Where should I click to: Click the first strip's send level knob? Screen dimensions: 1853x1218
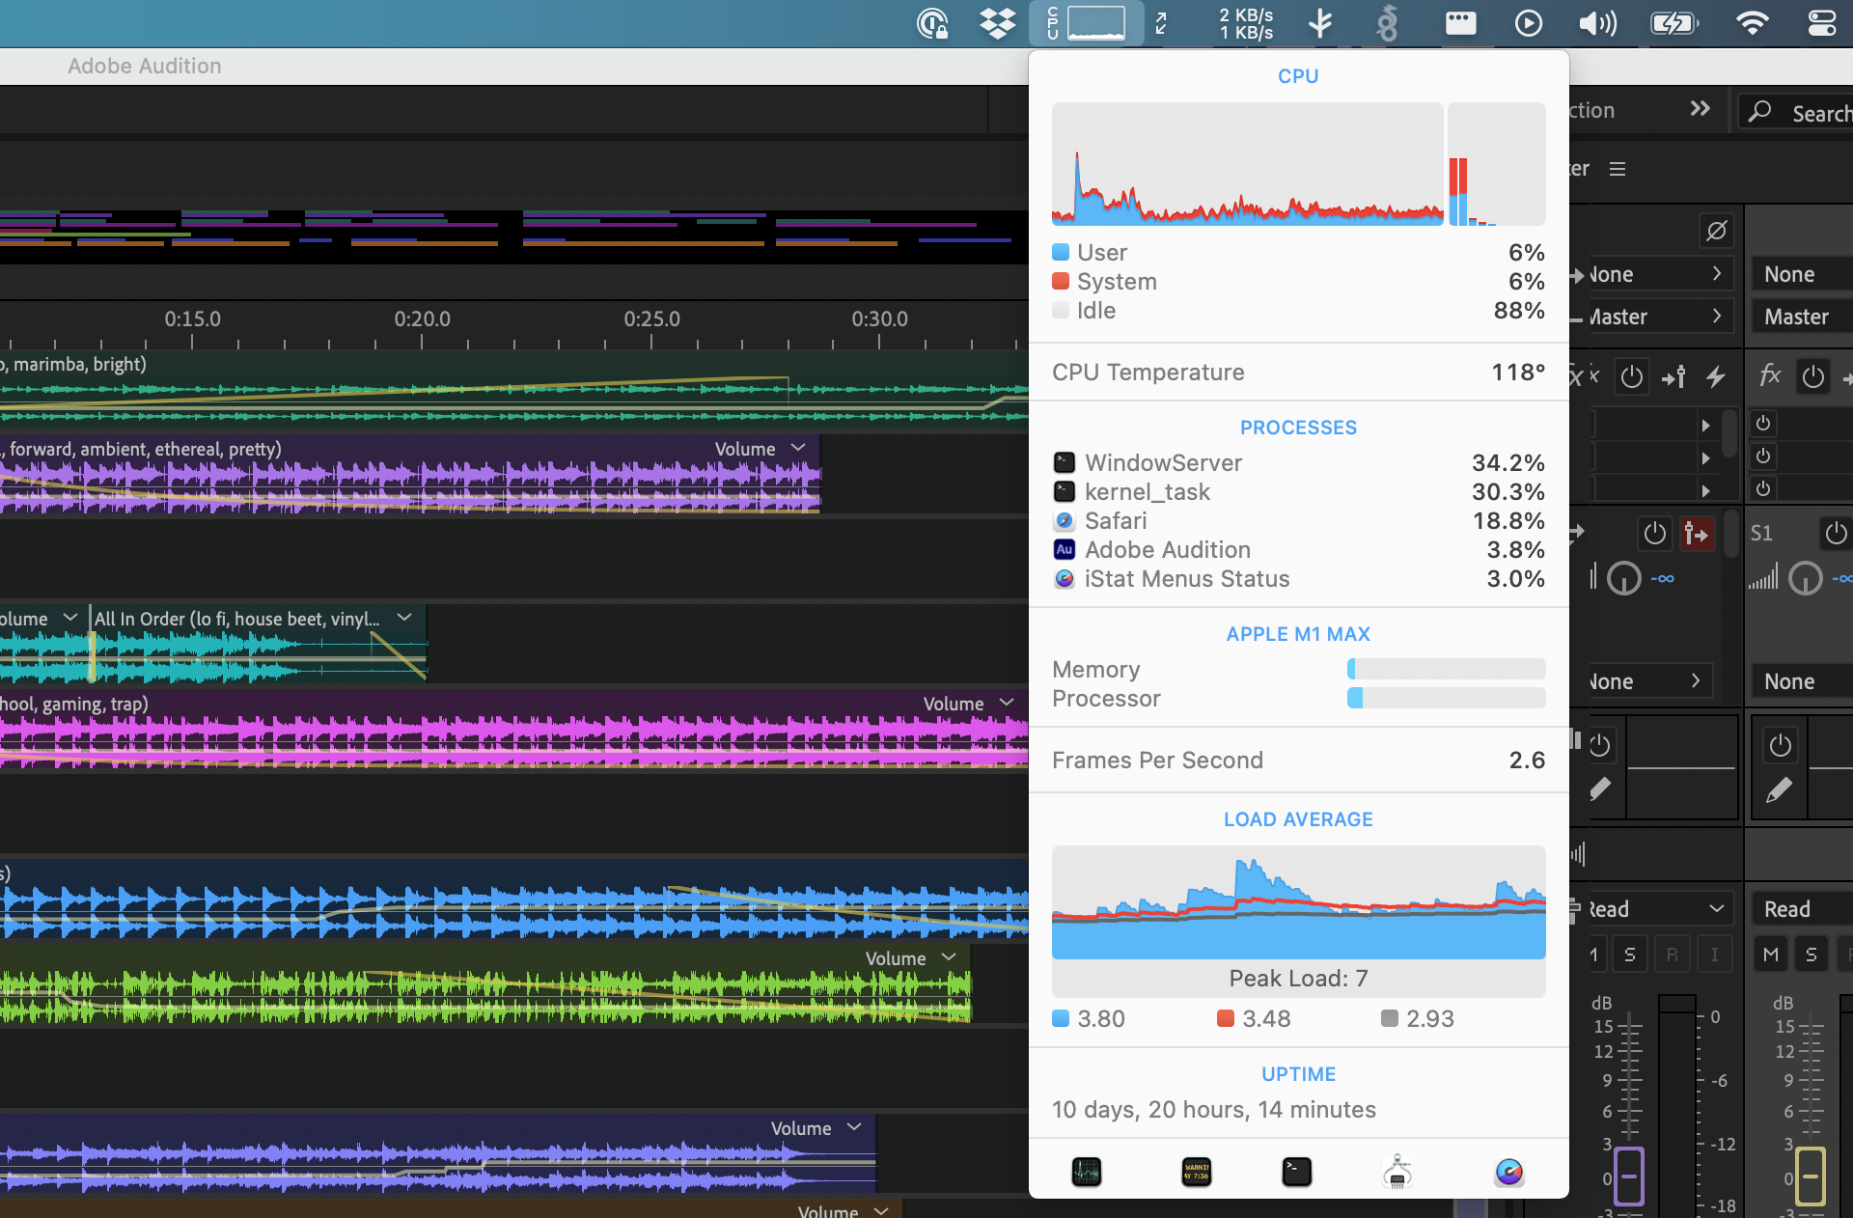(1624, 579)
